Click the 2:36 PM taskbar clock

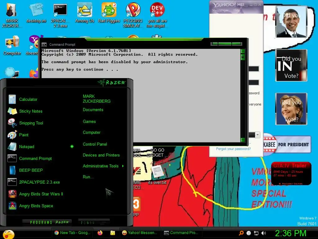click(290, 233)
